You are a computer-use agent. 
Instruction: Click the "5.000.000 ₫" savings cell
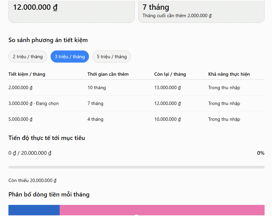20,119
